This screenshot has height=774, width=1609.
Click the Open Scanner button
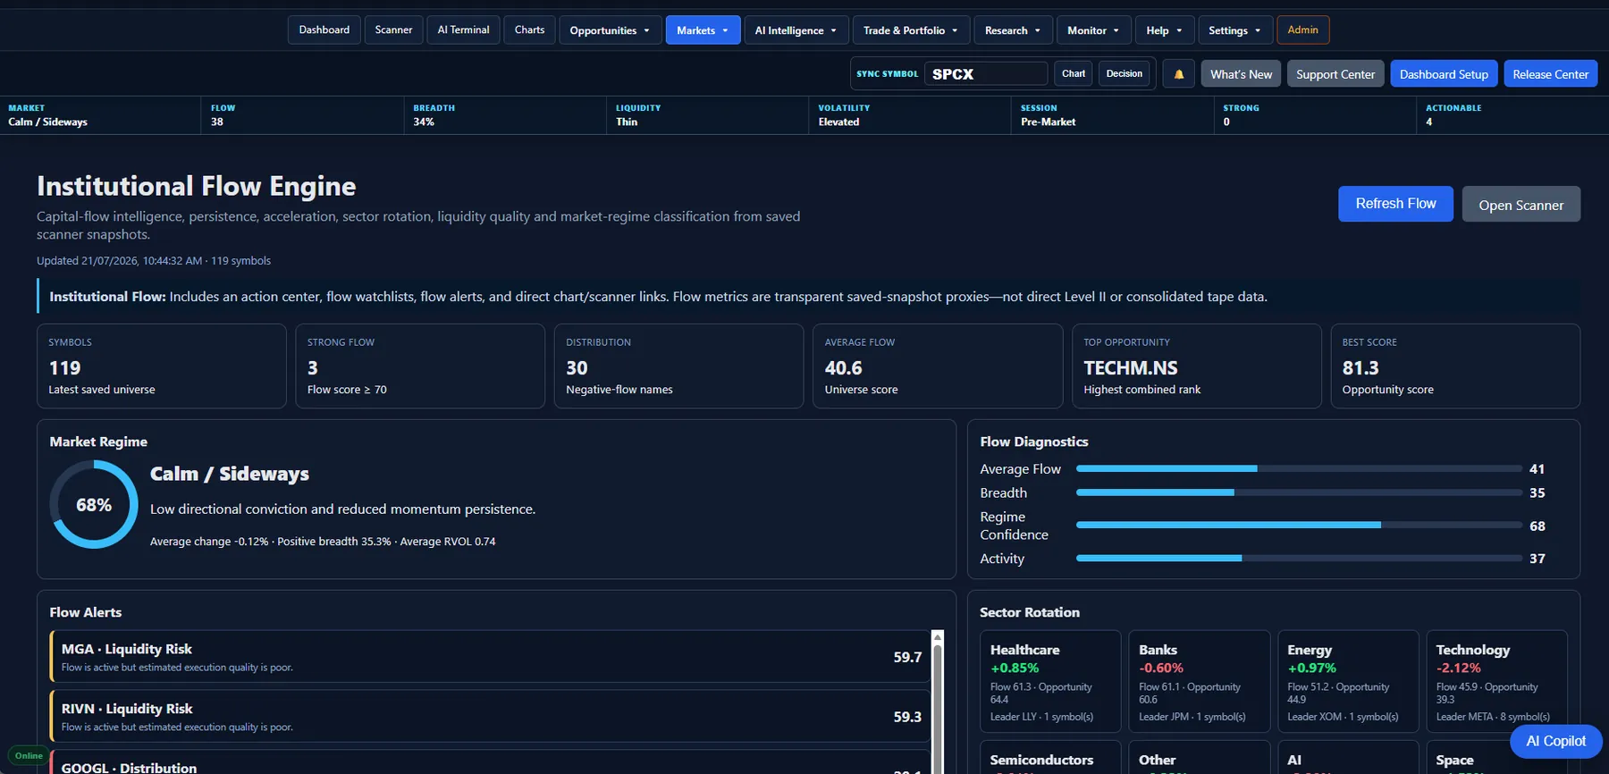(1521, 205)
